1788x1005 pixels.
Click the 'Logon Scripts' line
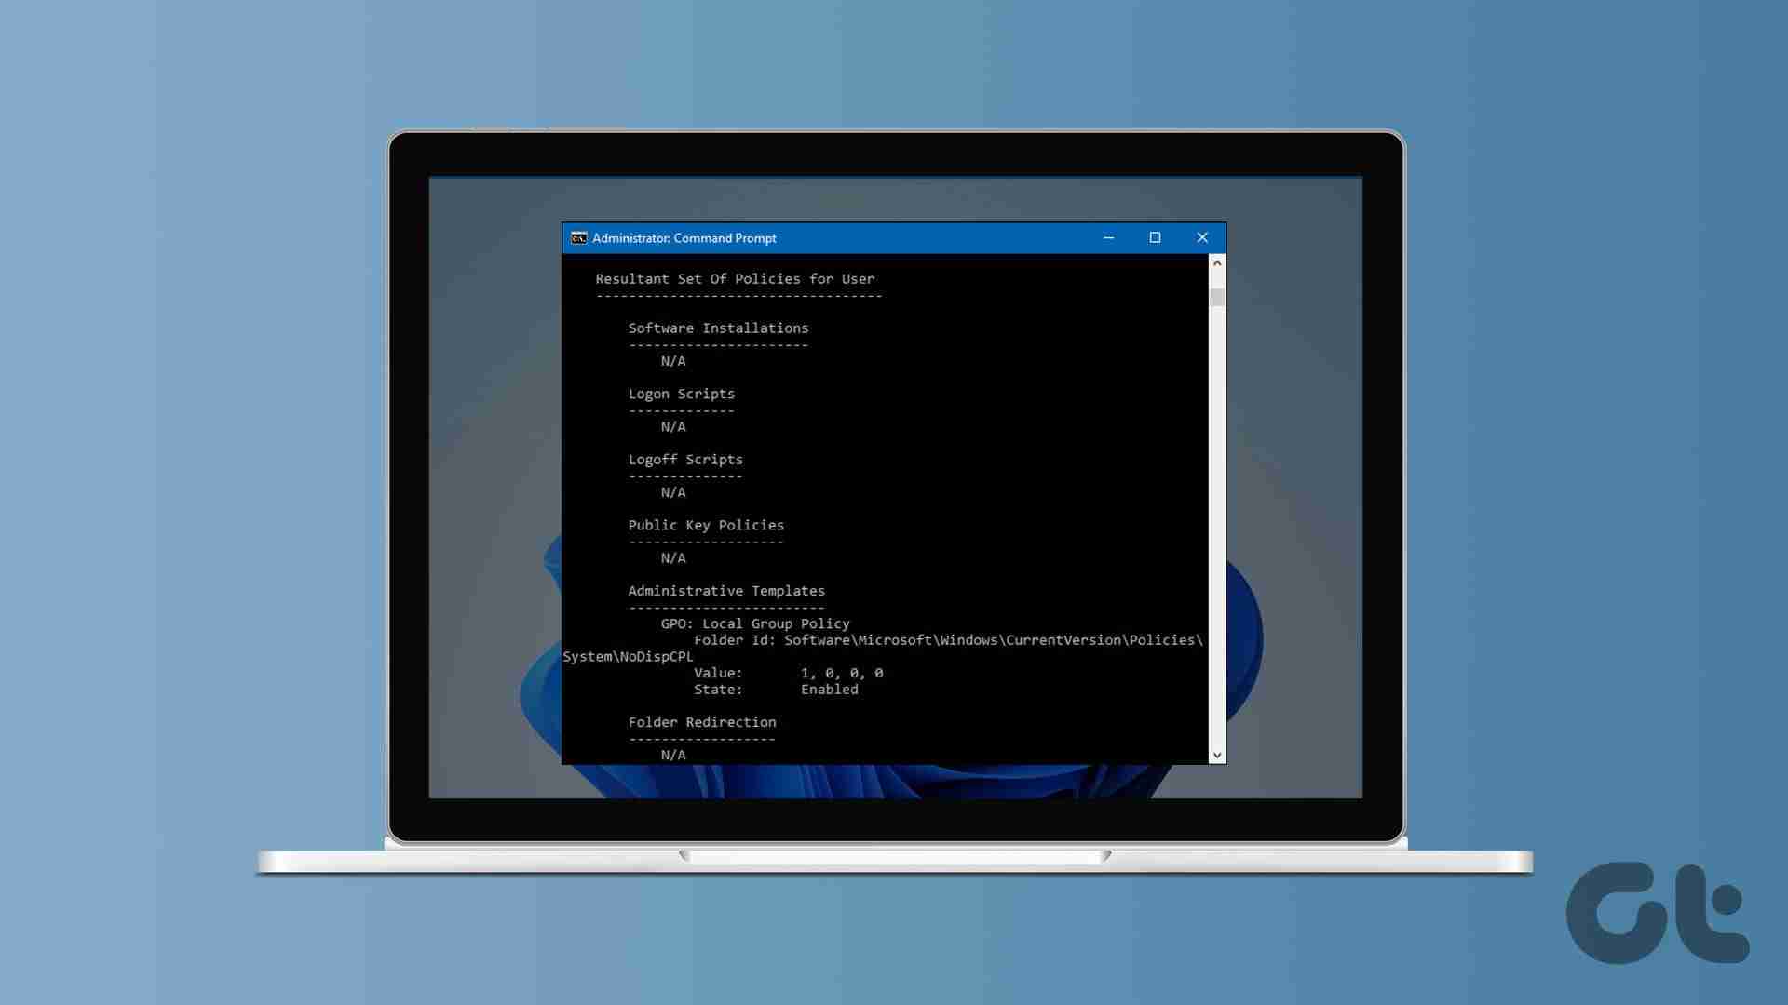point(681,394)
